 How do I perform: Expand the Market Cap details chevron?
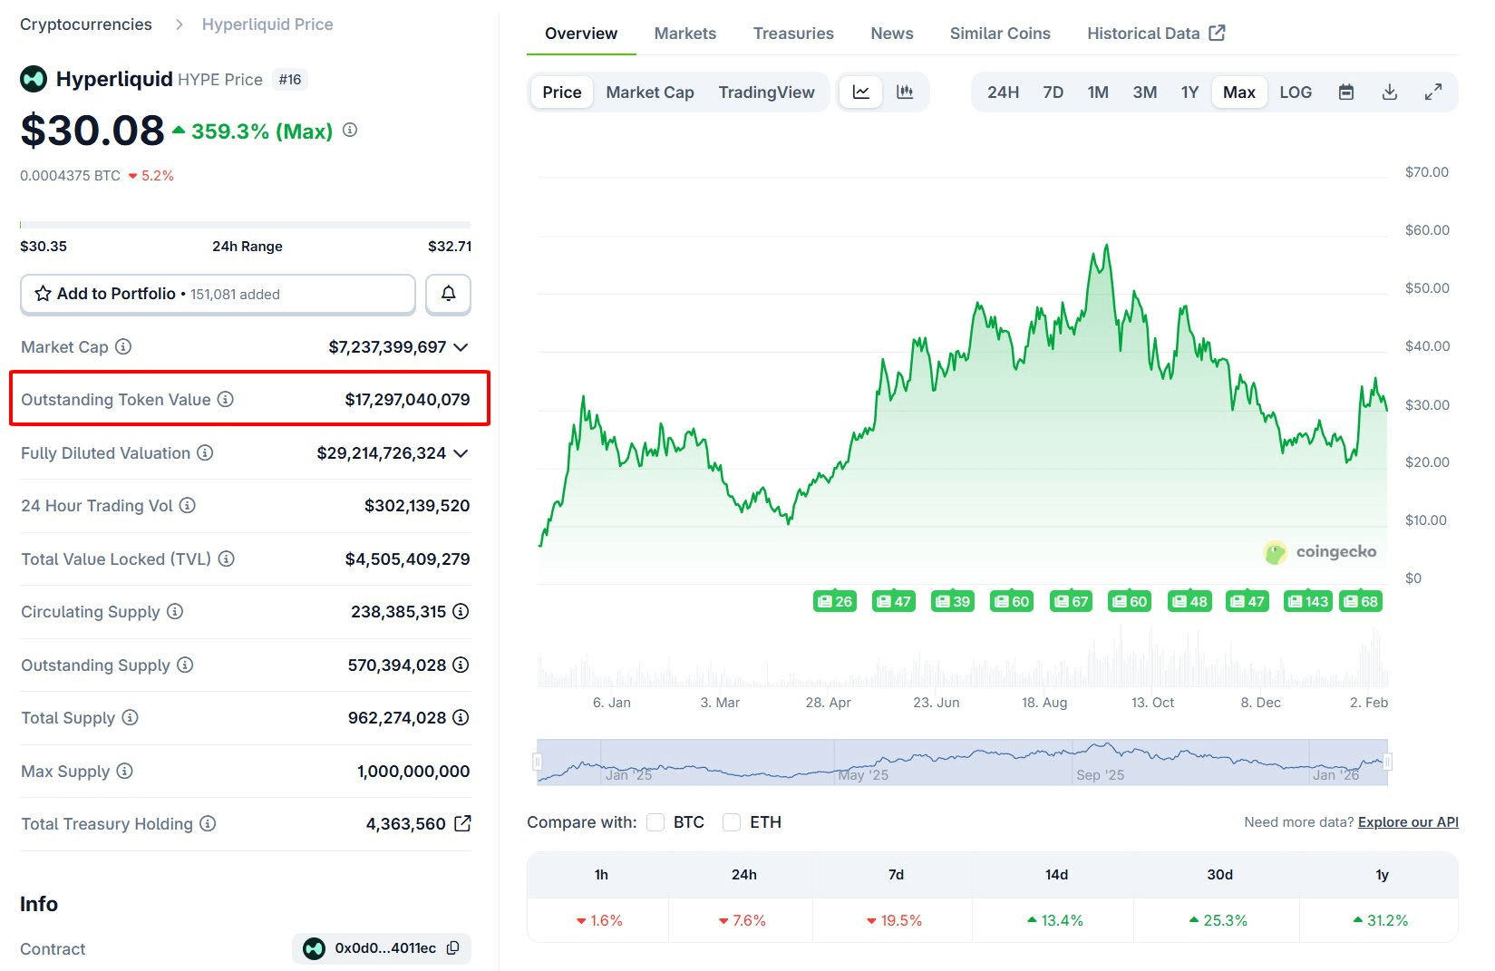pyautogui.click(x=461, y=347)
